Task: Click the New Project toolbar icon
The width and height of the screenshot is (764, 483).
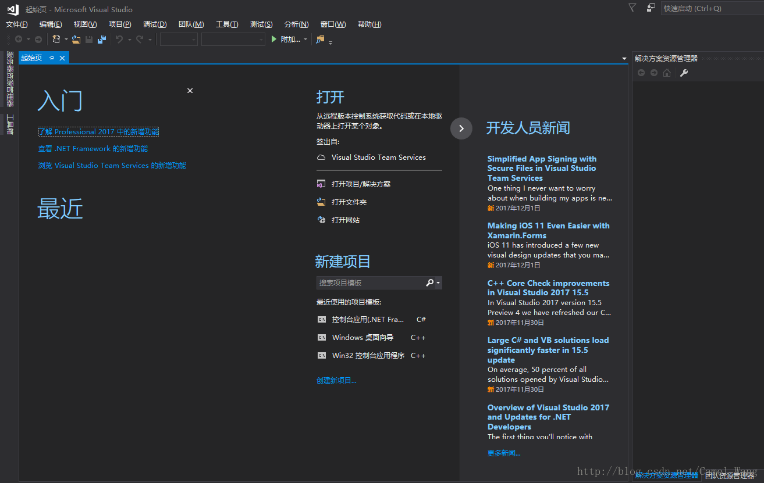Action: [x=56, y=40]
